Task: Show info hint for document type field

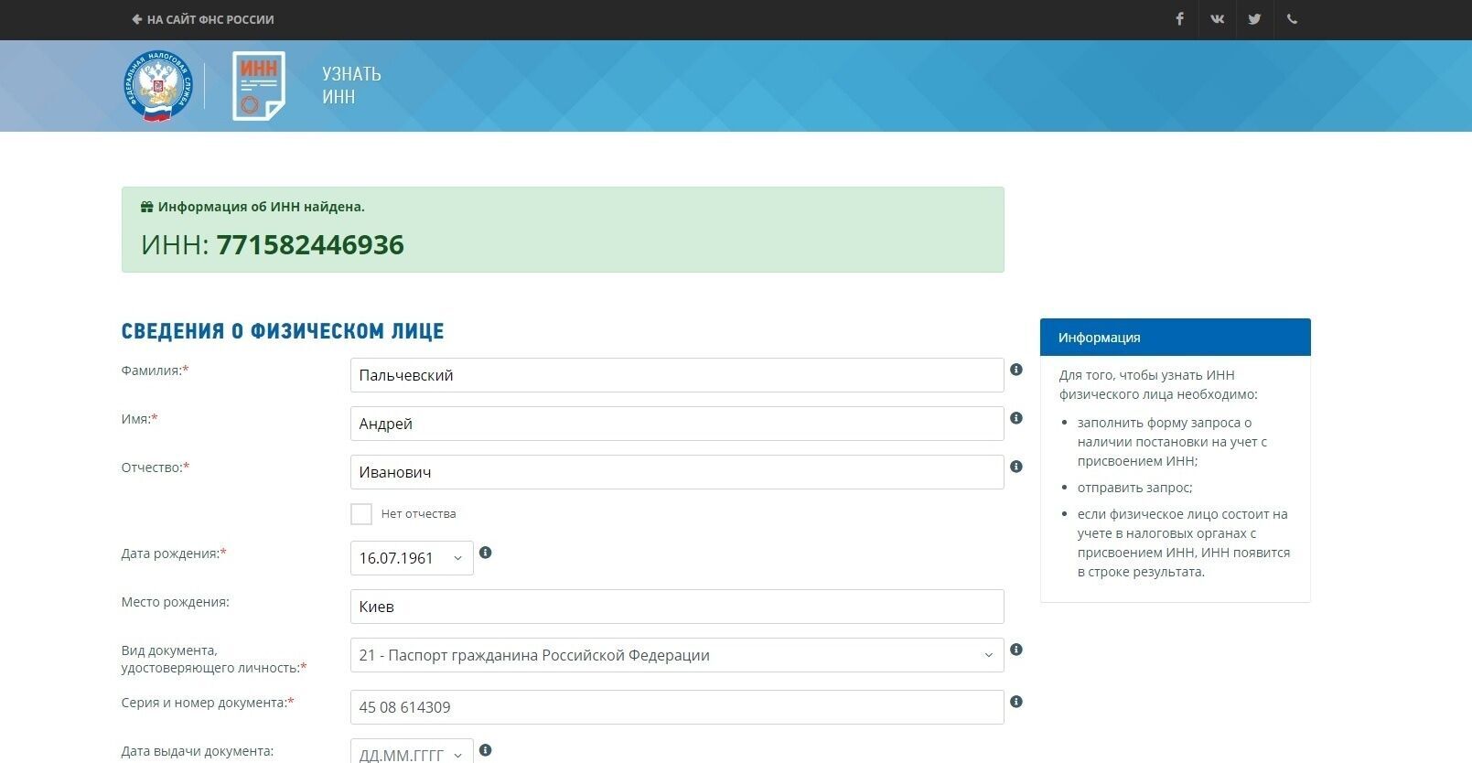Action: [1015, 650]
